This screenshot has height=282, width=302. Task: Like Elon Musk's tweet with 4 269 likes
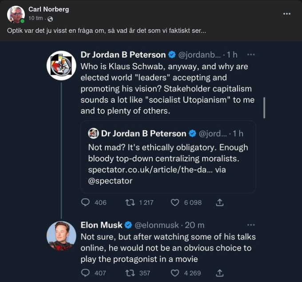pyautogui.click(x=175, y=273)
